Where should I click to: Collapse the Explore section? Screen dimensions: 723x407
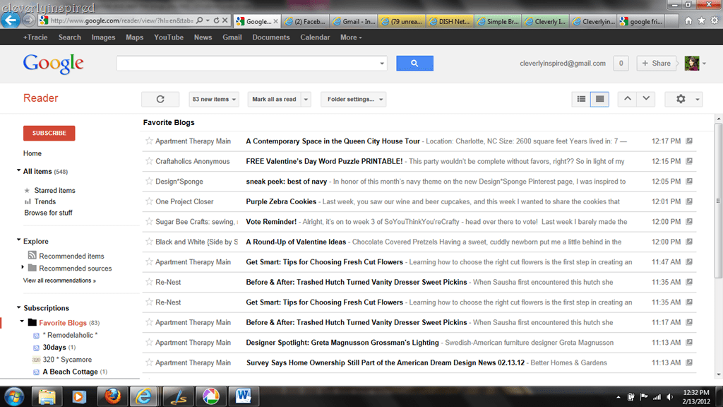pos(19,240)
